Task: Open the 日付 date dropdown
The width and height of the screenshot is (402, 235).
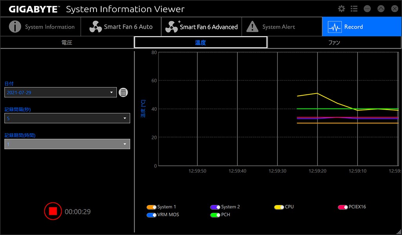Action: [x=60, y=92]
